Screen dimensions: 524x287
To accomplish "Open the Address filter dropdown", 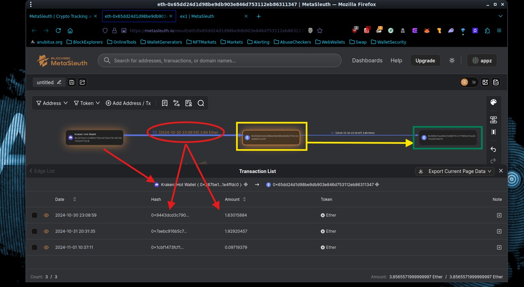I will tap(52, 103).
